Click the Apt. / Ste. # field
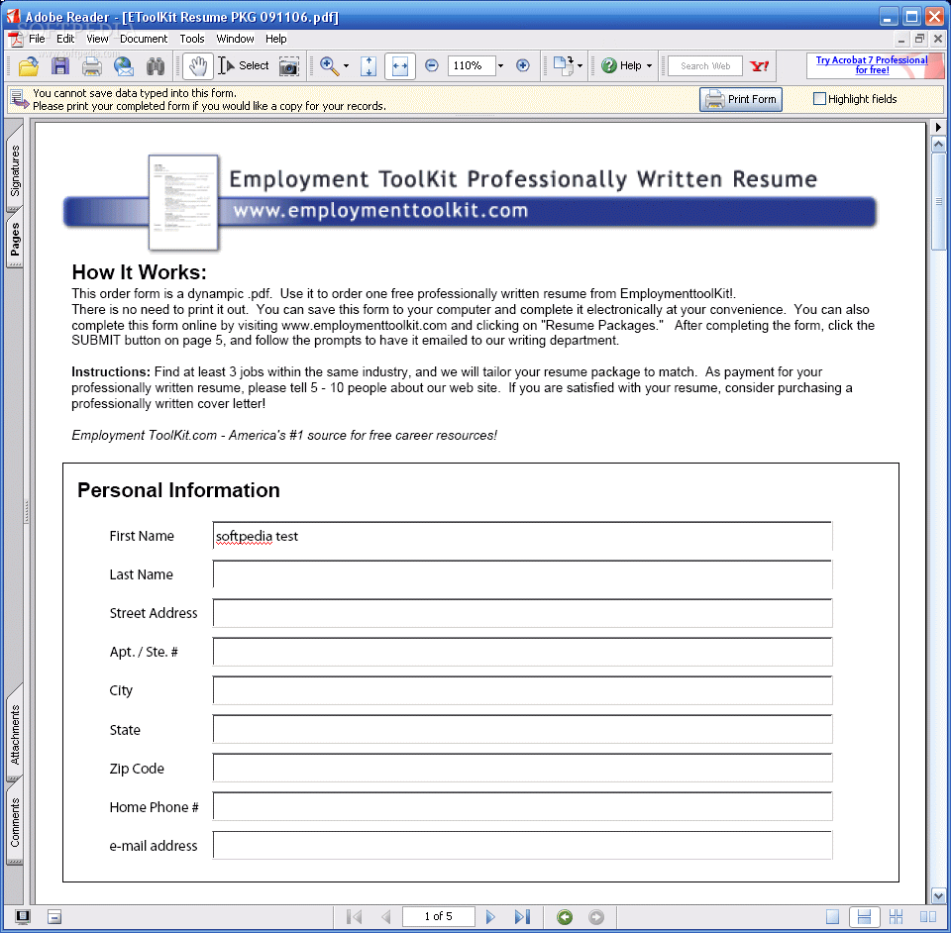Viewport: 951px width, 933px height. click(522, 652)
